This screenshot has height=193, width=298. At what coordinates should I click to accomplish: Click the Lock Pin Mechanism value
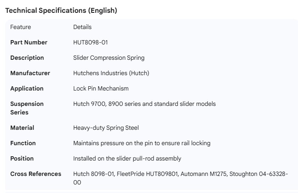tap(101, 88)
